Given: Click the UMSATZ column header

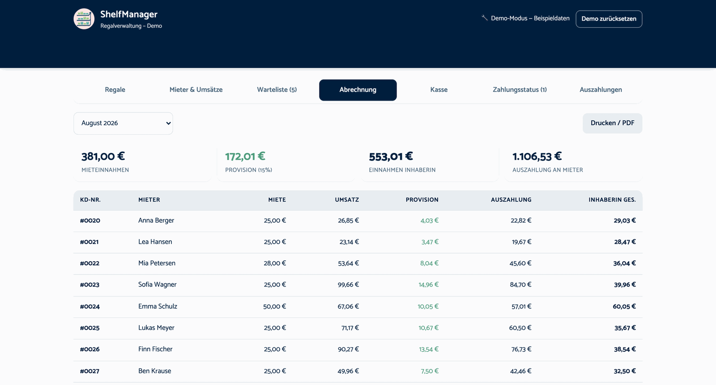Looking at the screenshot, I should point(347,200).
